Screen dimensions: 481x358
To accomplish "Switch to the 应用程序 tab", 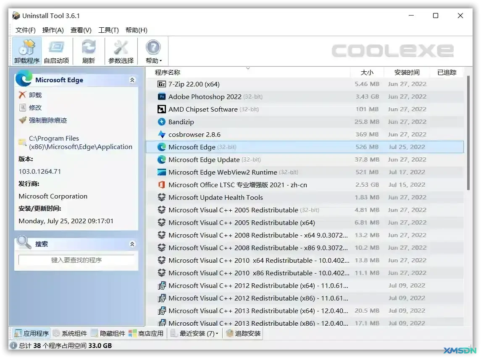I will pos(32,333).
